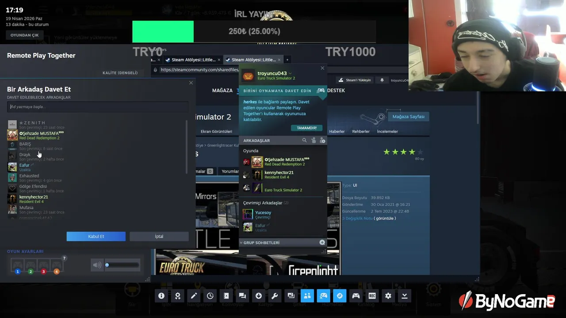Open troyuncu043 status dropdown arrow
Image resolution: width=566 pixels, height=318 pixels.
point(290,73)
